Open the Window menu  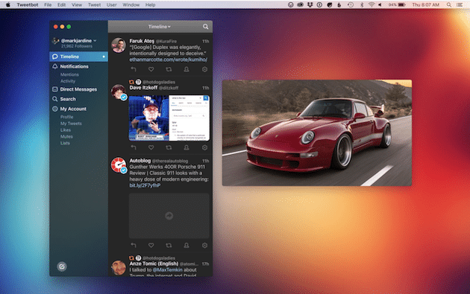click(x=131, y=4)
